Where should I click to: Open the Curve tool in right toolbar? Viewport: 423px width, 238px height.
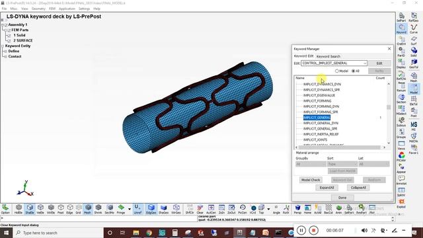tap(414, 29)
